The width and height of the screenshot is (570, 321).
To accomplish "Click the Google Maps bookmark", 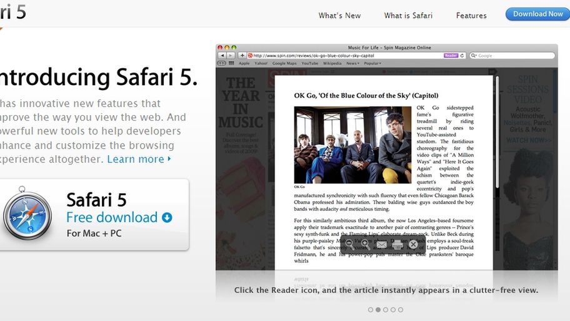I will tap(284, 63).
